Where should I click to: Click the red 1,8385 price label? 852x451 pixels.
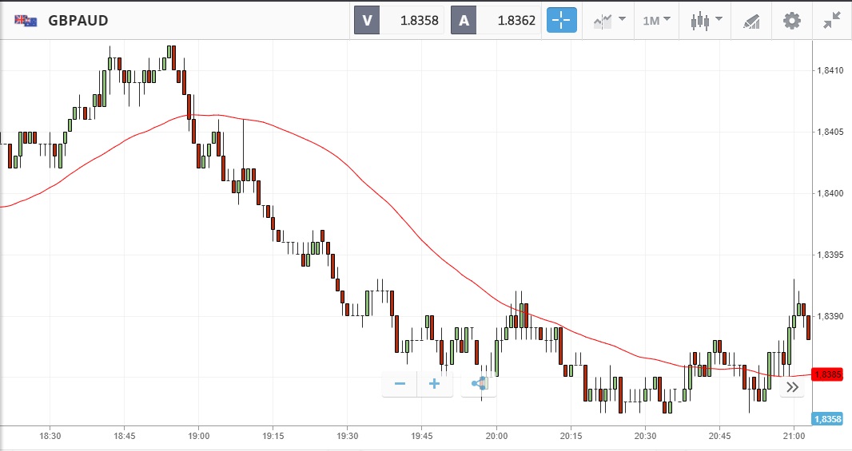point(826,374)
